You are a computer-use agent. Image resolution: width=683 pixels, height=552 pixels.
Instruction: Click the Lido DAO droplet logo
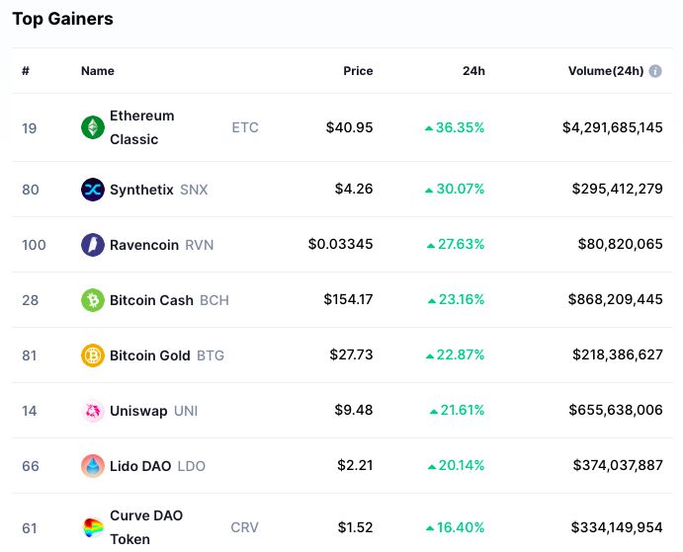(93, 466)
